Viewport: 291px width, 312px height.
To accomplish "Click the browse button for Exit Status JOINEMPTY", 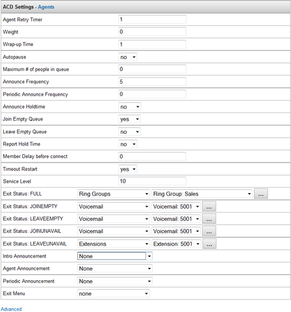I will [x=209, y=206].
